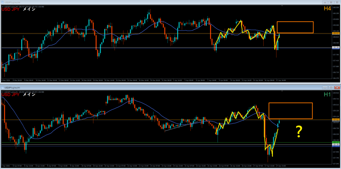Click the USD JPY label in H4 chart
Screen dimensions: 341x169
10,9
